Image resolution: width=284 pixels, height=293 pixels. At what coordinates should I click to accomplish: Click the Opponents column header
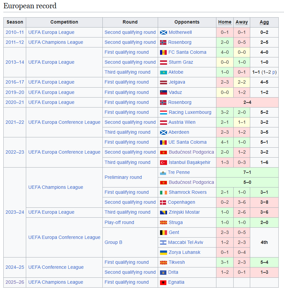tap(187, 22)
